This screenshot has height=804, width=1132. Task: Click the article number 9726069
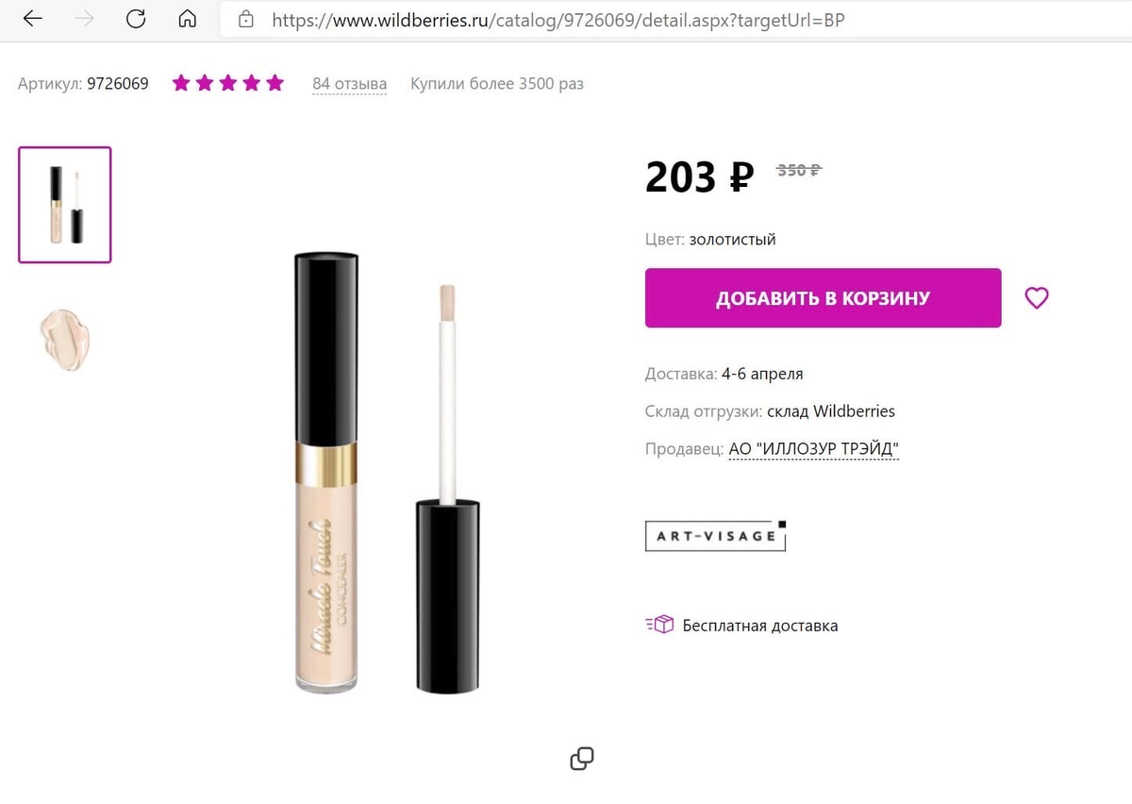[118, 84]
